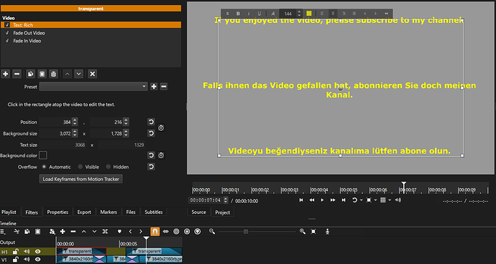Image resolution: width=496 pixels, height=264 pixels.
Task: Select Hidden overflow option
Action: (x=108, y=166)
